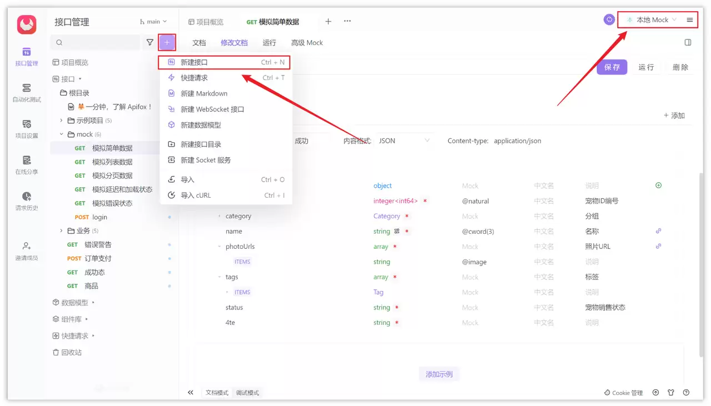Image resolution: width=711 pixels, height=406 pixels.
Task: Open 邀请成员 sidebar section
Action: (x=27, y=251)
